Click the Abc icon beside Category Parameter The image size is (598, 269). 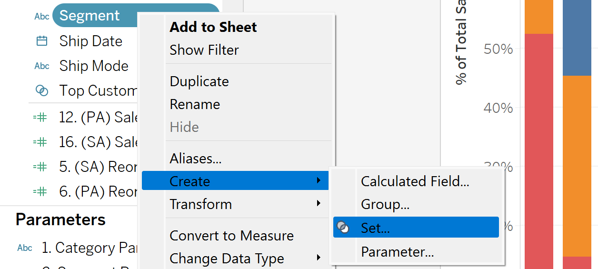(25, 248)
